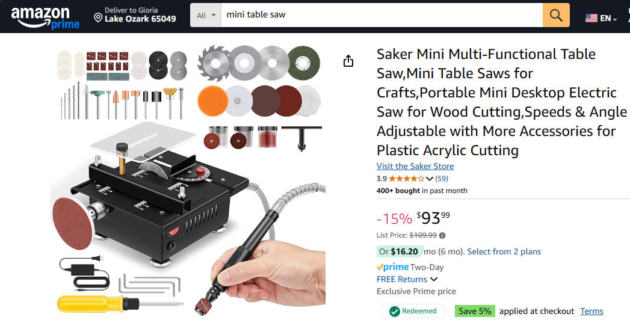Click the location pin delivery icon

[x=98, y=17]
